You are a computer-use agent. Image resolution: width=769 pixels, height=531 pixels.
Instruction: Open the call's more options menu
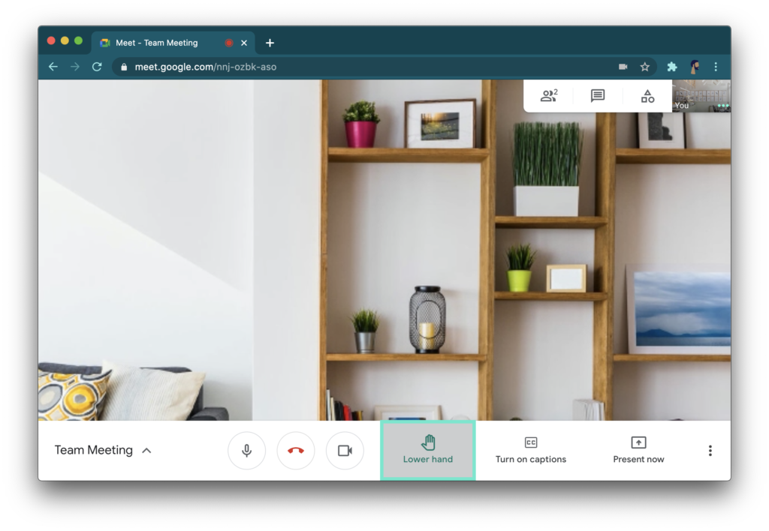pyautogui.click(x=710, y=450)
